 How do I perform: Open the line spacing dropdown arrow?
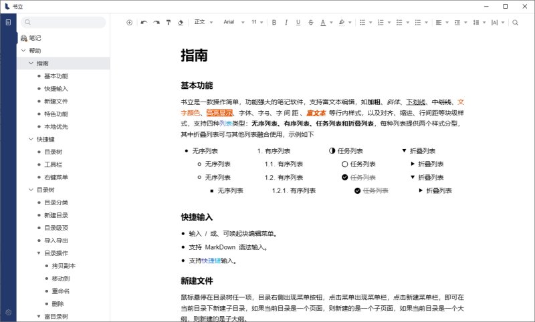[484, 23]
